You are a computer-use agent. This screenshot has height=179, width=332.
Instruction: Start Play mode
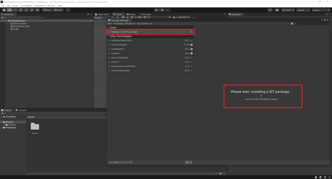point(157,10)
